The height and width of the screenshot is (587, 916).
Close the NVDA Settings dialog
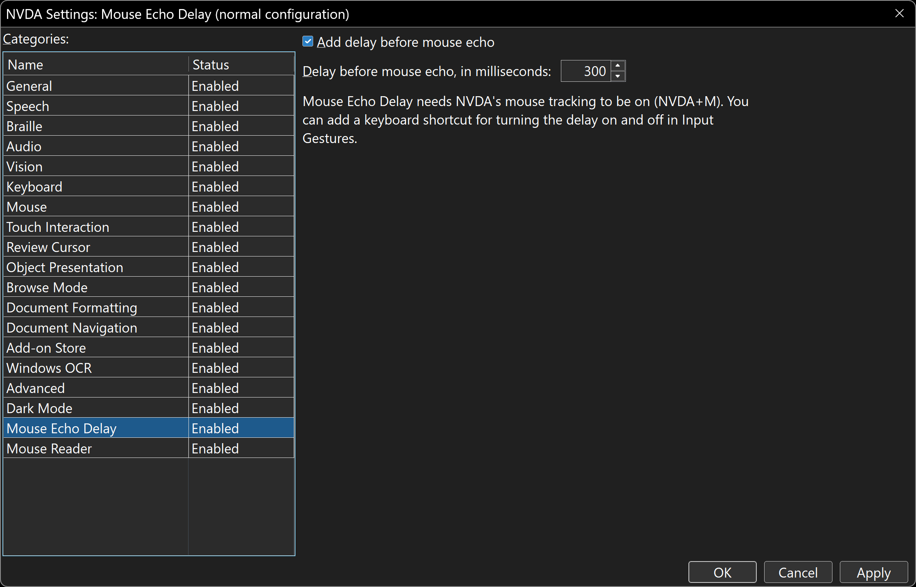pos(900,14)
